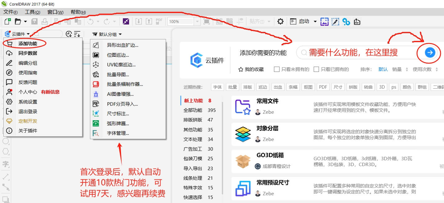Open the zoom level 100% dropdown
The image size is (444, 203).
[197, 21]
